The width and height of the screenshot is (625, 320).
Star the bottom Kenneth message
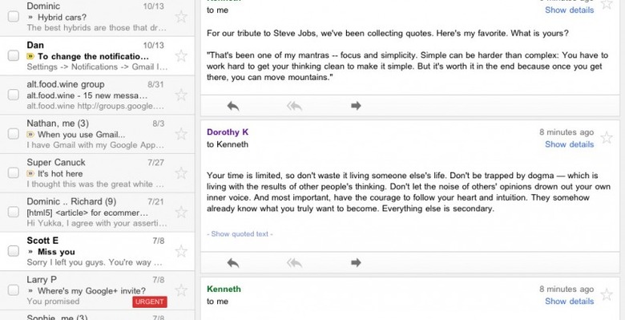(x=607, y=295)
